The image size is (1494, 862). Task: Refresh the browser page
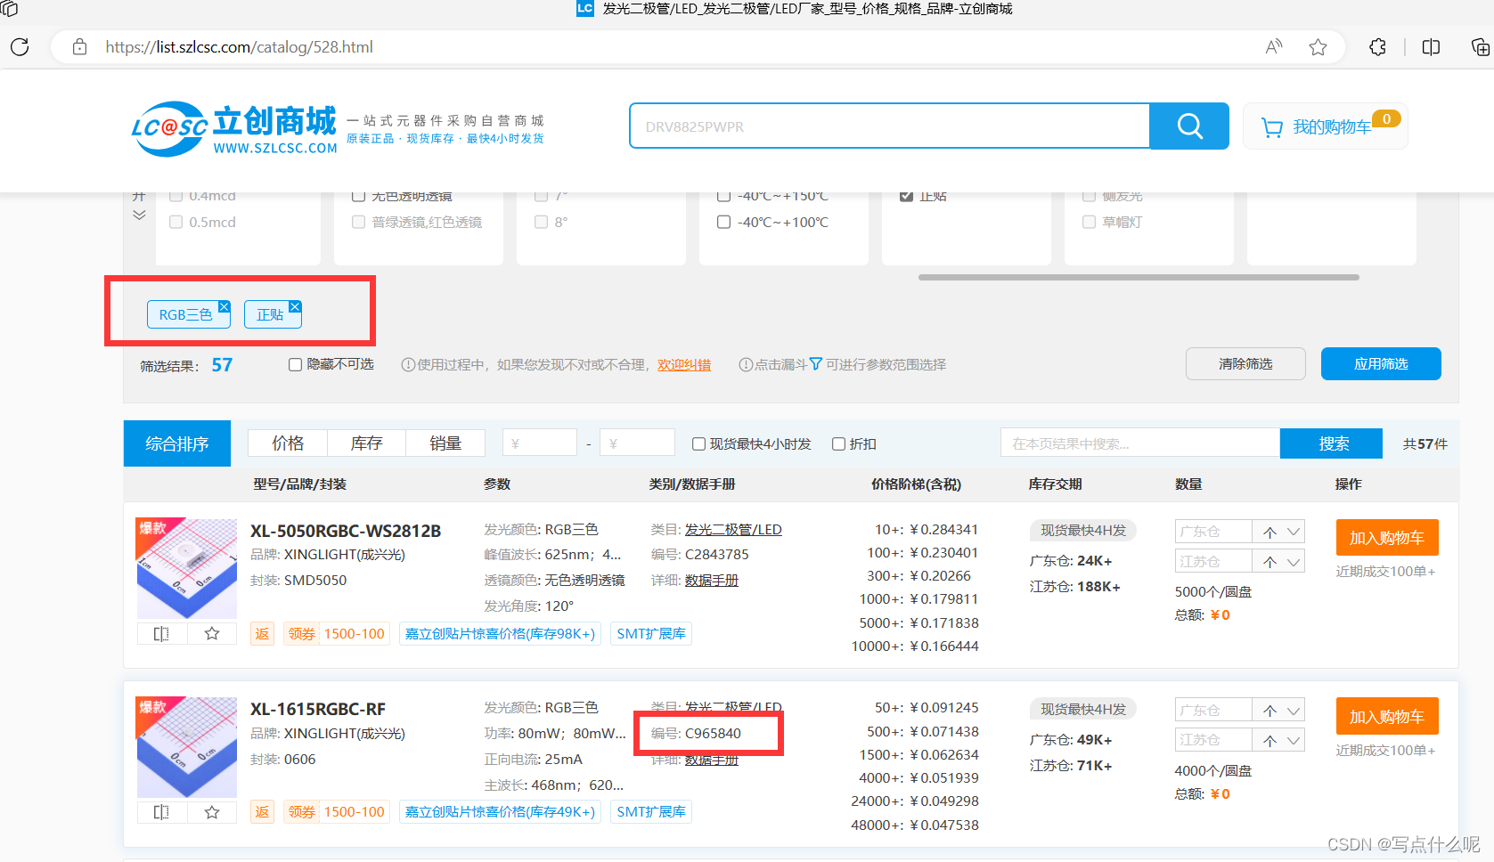tap(20, 47)
